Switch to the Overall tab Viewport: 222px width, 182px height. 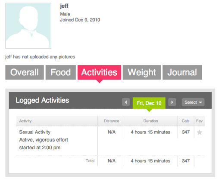pyautogui.click(x=25, y=72)
